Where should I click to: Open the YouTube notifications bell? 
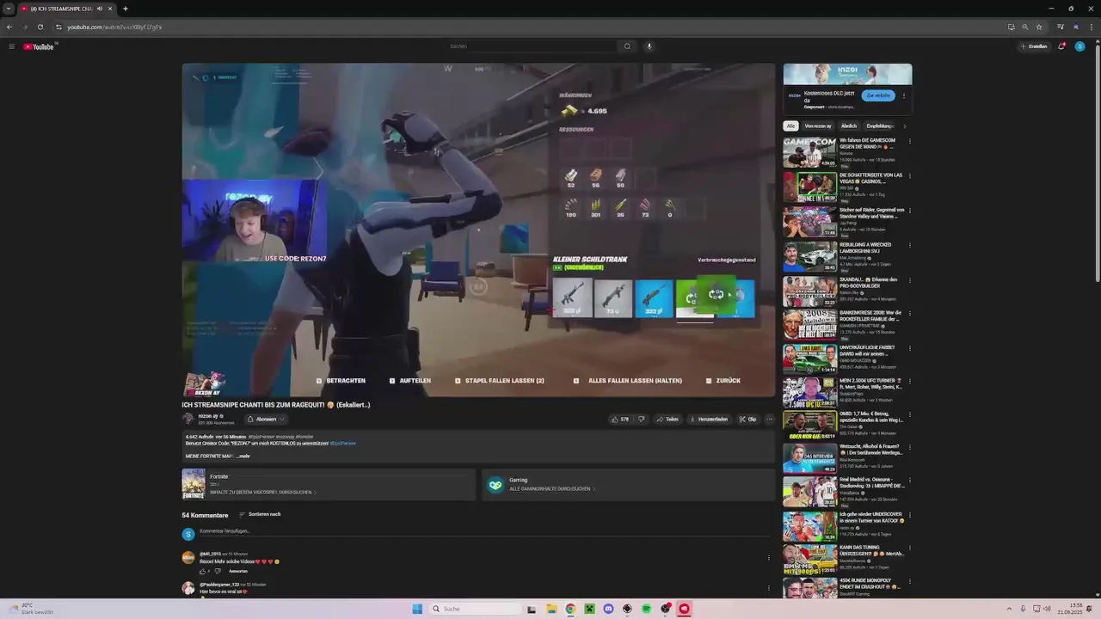pyautogui.click(x=1061, y=46)
